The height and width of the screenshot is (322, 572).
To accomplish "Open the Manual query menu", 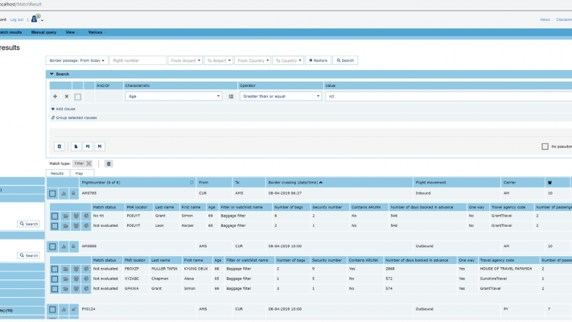I will pos(43,32).
